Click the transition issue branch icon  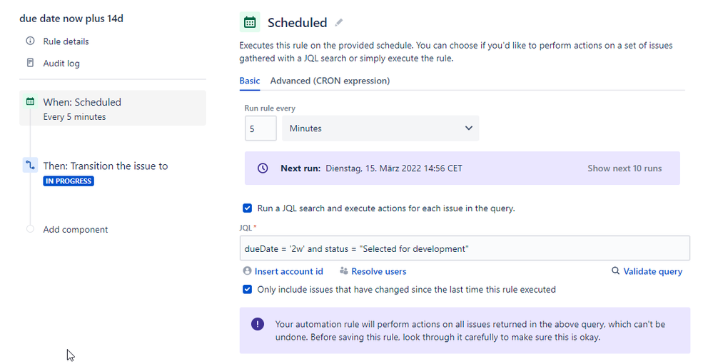point(30,166)
